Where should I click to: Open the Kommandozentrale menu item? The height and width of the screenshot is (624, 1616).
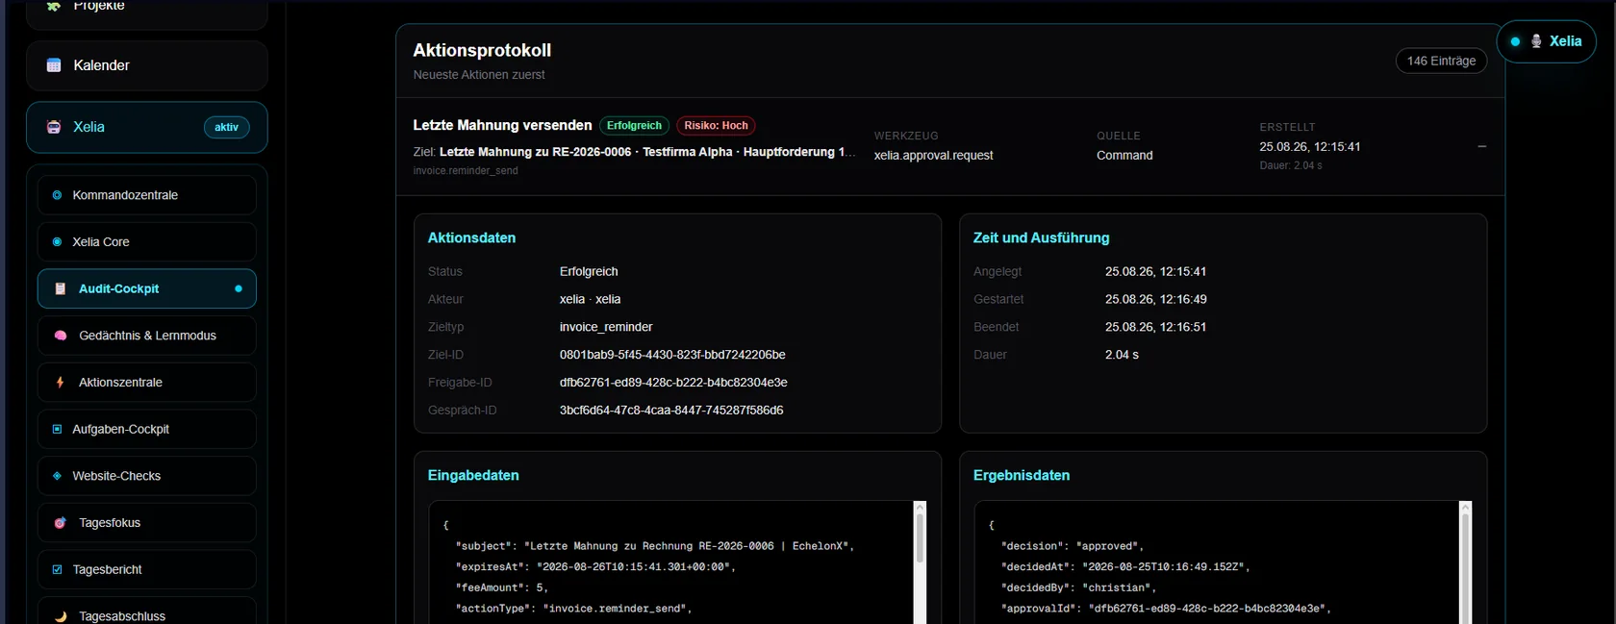click(147, 195)
